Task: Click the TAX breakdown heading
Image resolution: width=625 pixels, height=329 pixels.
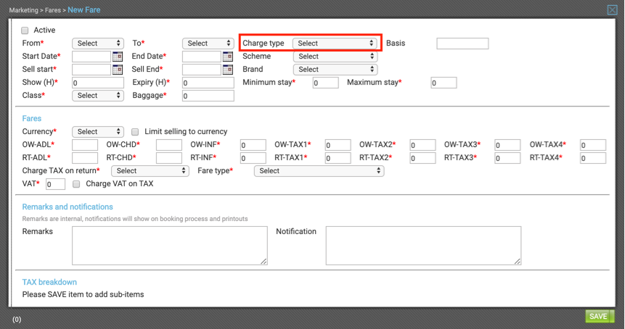Action: click(49, 282)
